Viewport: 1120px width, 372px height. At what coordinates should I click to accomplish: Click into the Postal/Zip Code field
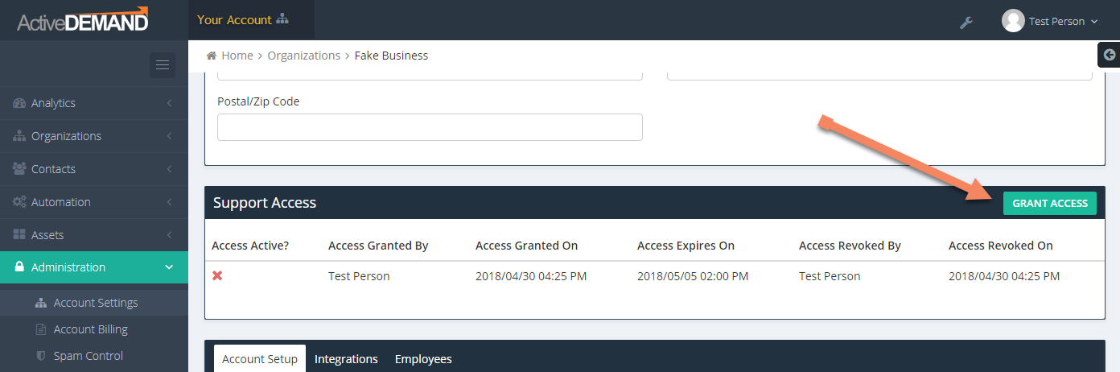430,127
